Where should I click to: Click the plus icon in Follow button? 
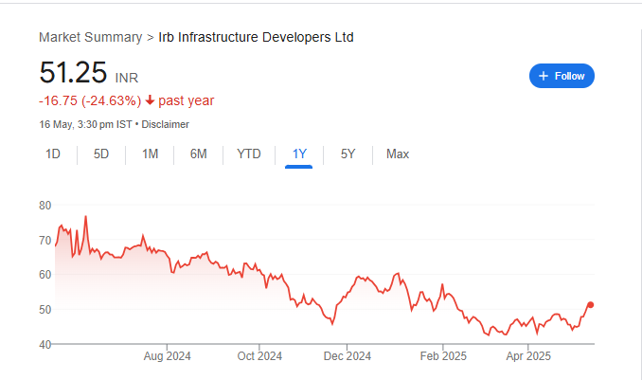(544, 76)
